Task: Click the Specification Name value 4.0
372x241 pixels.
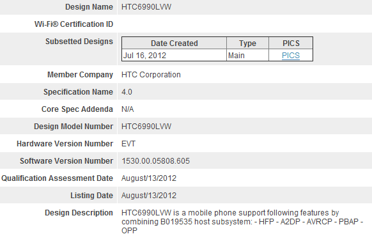Action: click(x=127, y=92)
